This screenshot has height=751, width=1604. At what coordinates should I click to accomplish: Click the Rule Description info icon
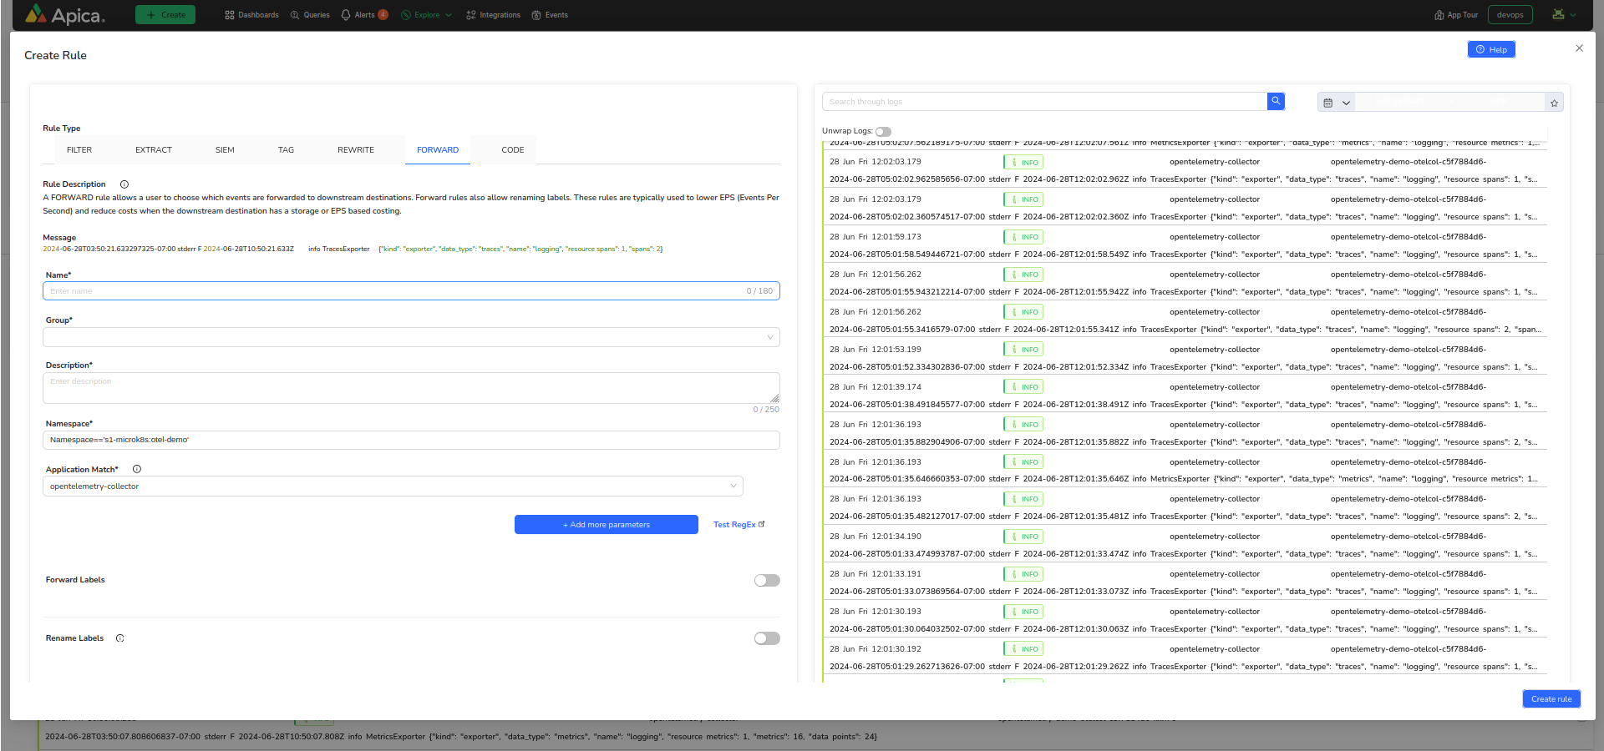coord(124,184)
